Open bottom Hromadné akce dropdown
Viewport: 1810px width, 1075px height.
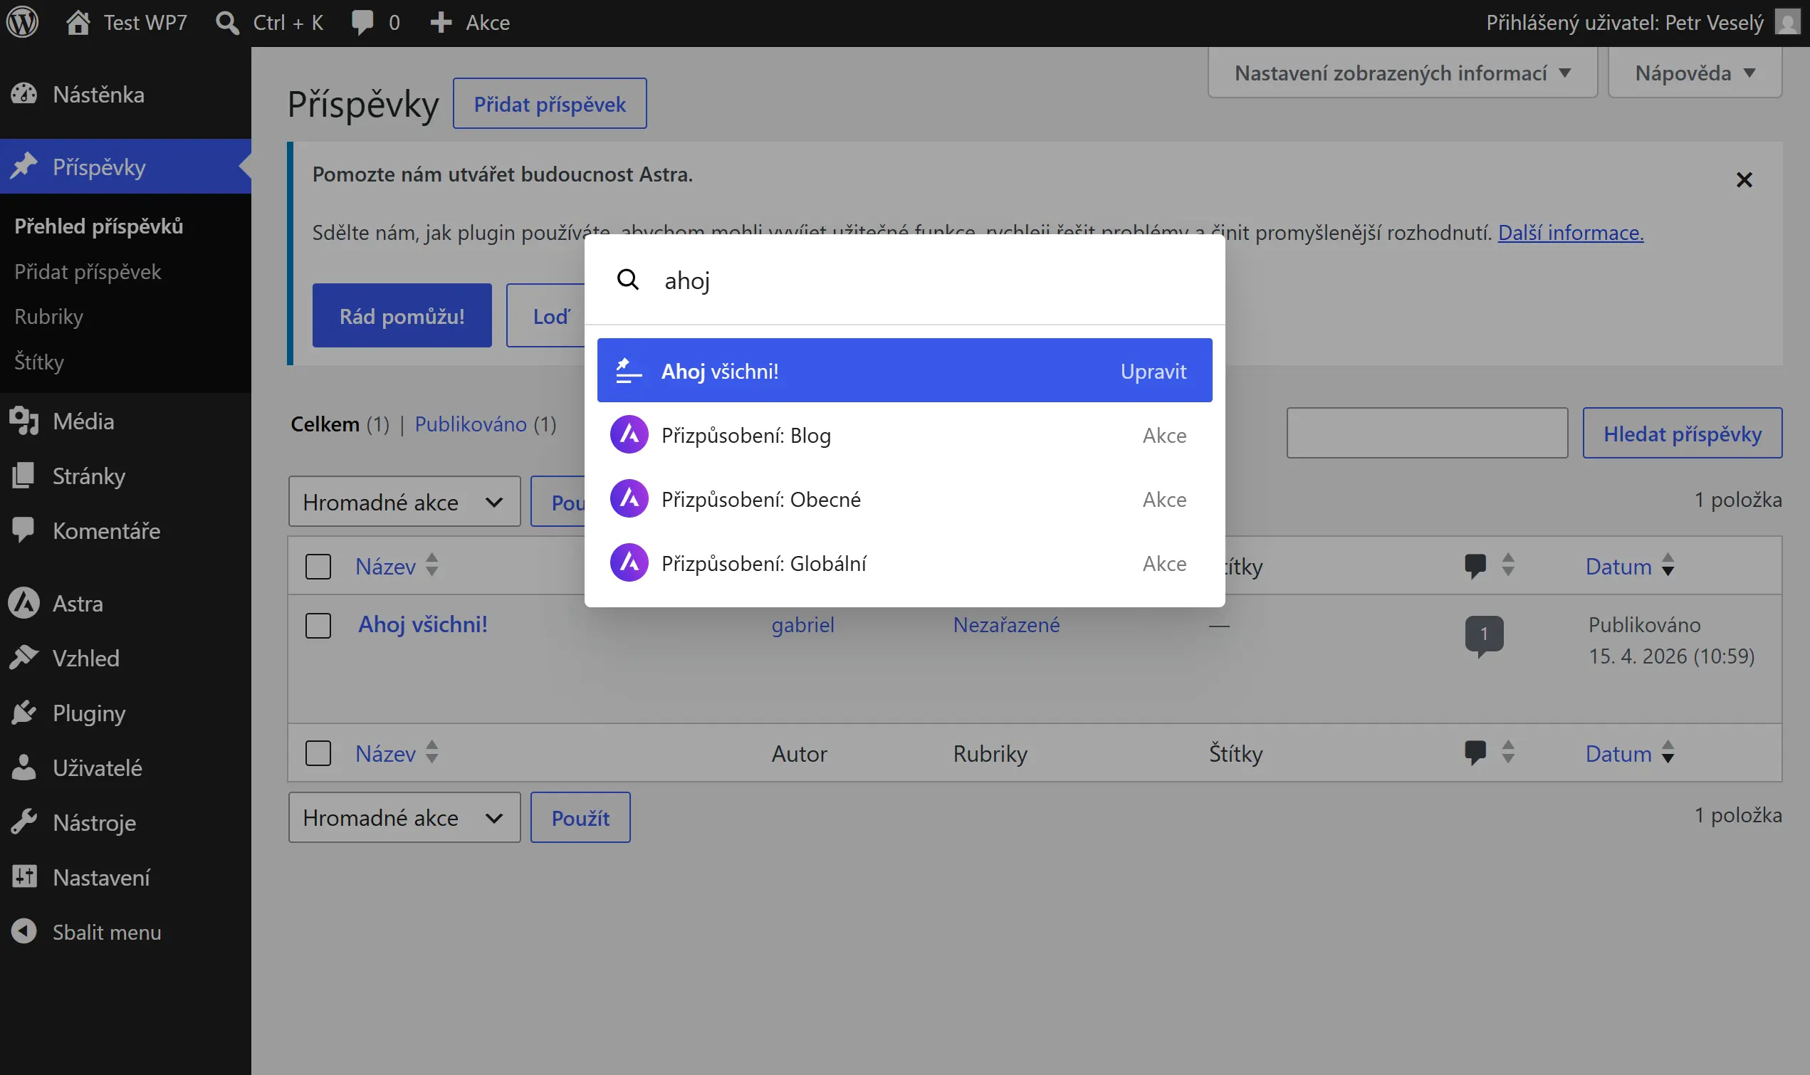tap(404, 817)
